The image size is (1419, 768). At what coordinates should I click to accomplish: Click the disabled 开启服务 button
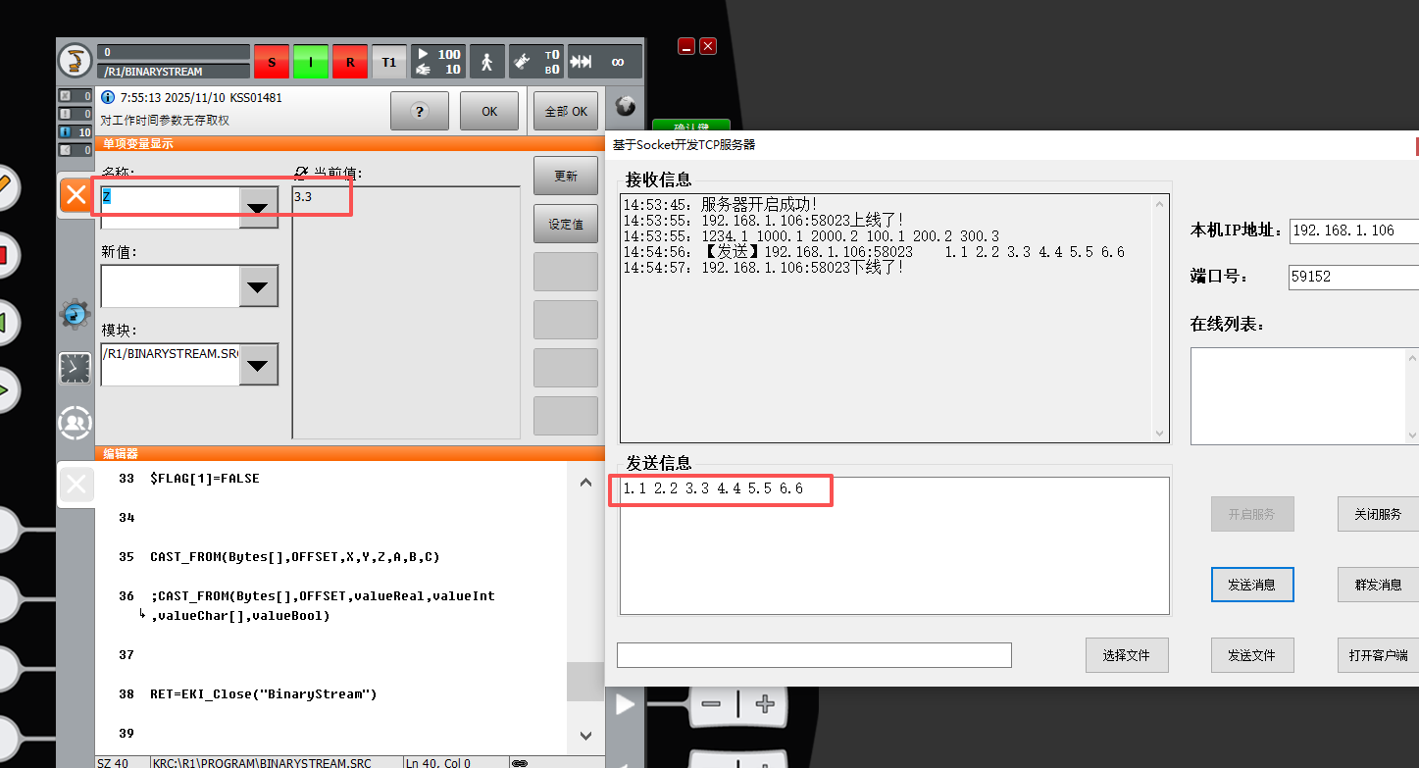point(1252,514)
